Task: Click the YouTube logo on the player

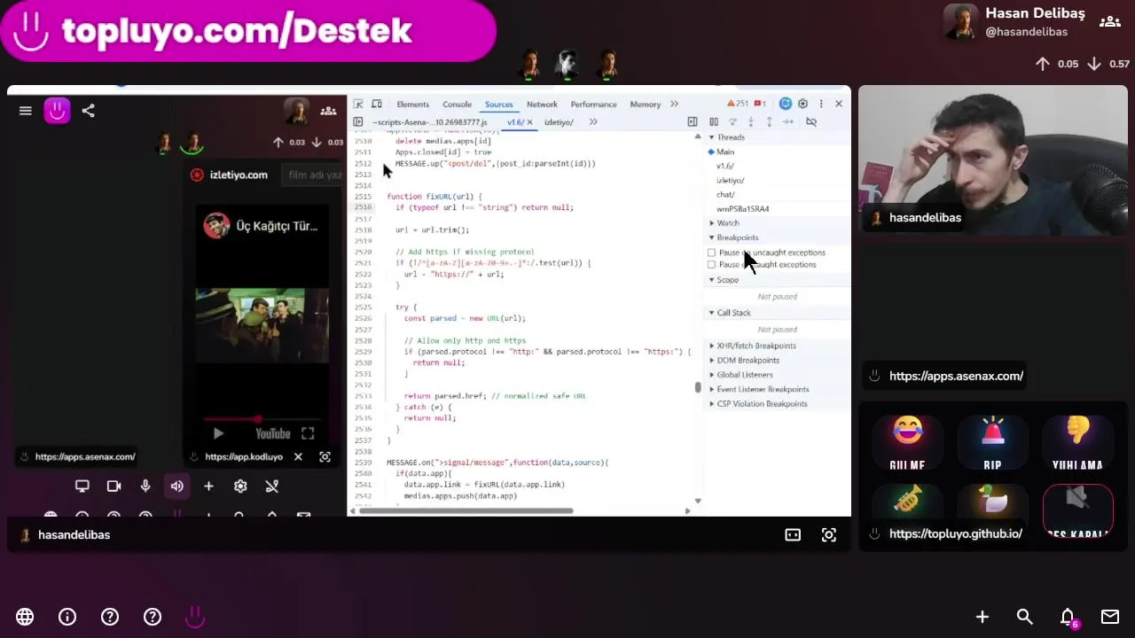Action: click(x=273, y=433)
